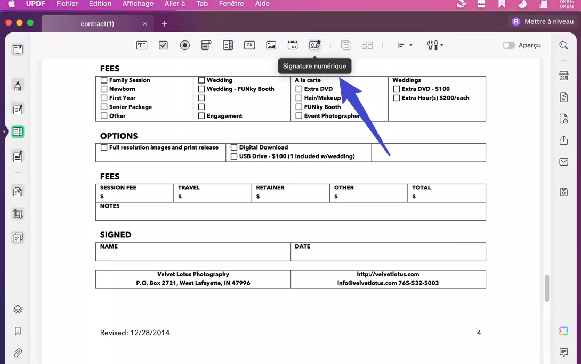Open Fill and Sign tool in sidebar

[x=18, y=156]
